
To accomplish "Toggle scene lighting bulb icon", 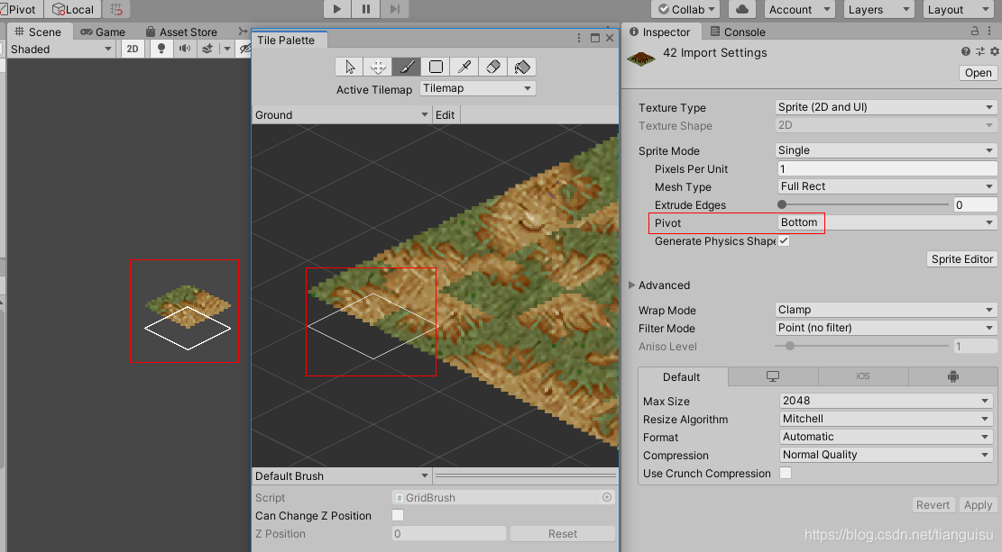I will (x=161, y=49).
